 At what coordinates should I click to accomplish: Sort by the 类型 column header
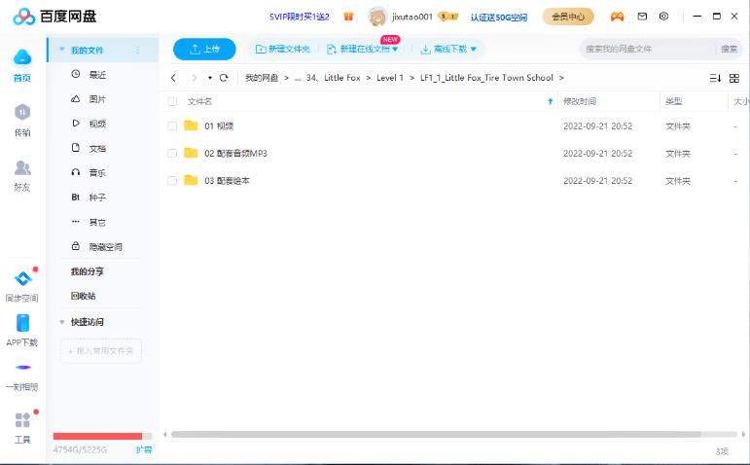pyautogui.click(x=673, y=101)
